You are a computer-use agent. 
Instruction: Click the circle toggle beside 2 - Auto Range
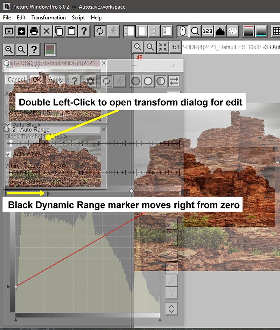7,130
